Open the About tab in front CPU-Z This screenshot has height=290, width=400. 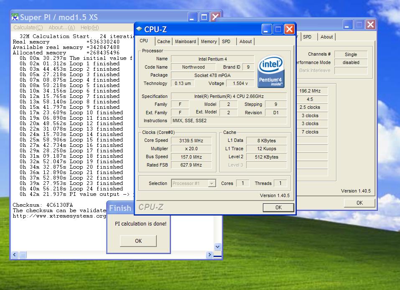coord(245,41)
